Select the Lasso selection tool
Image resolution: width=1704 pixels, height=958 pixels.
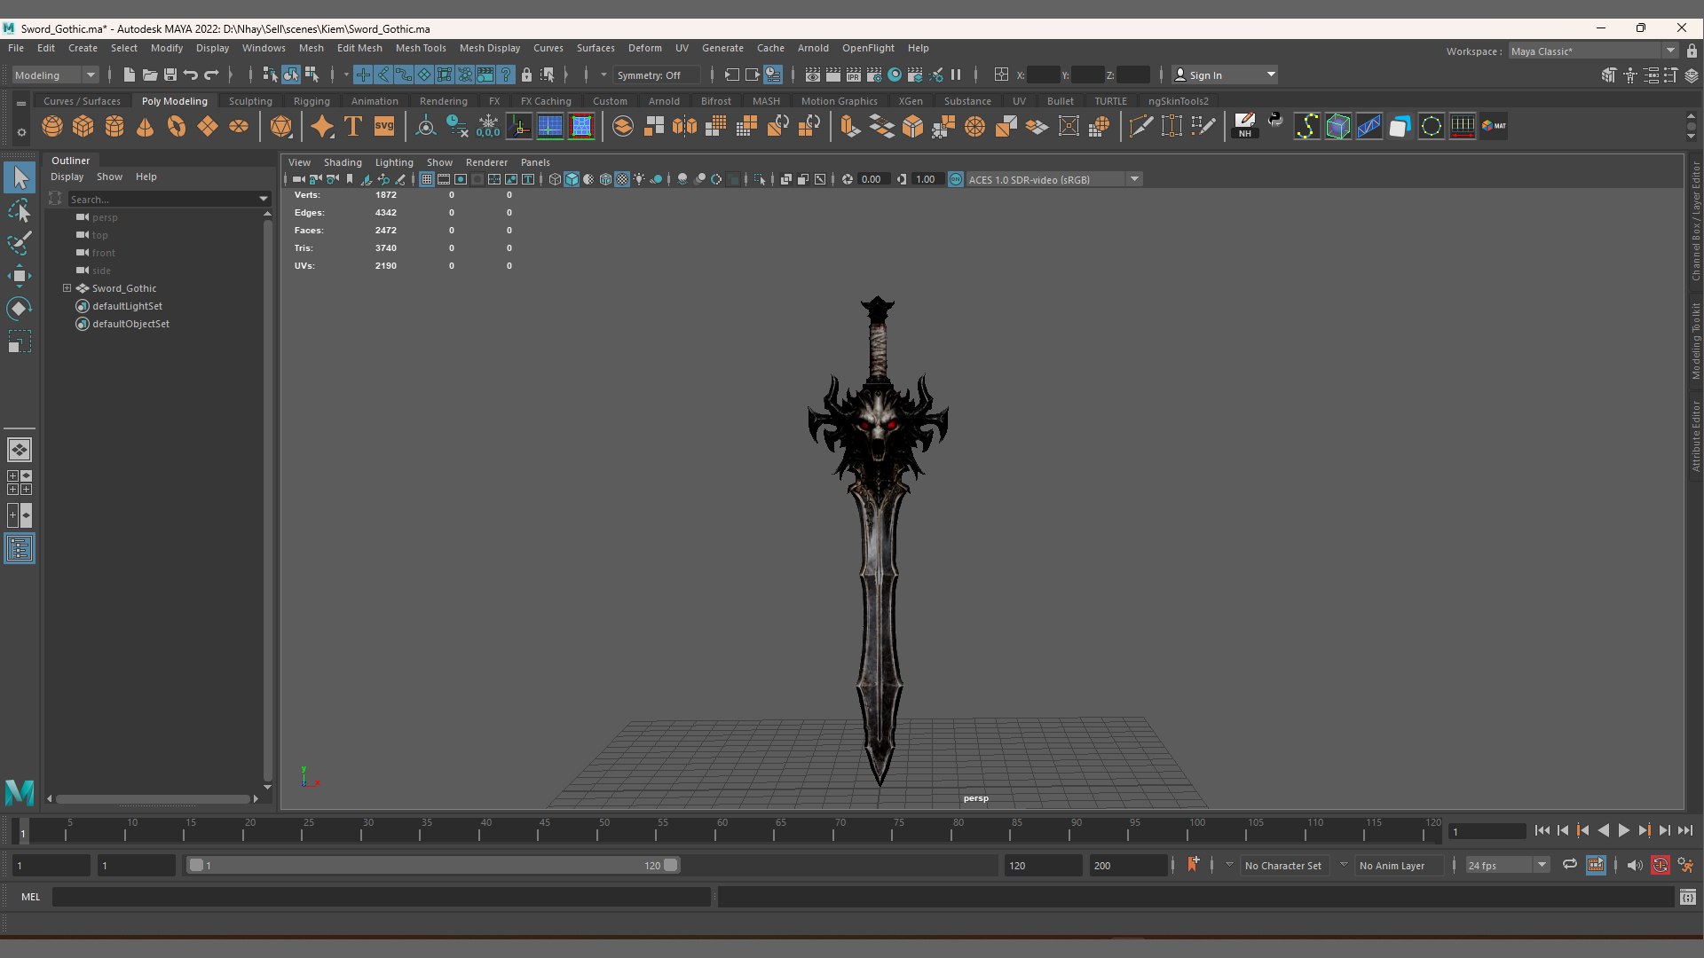click(x=20, y=210)
